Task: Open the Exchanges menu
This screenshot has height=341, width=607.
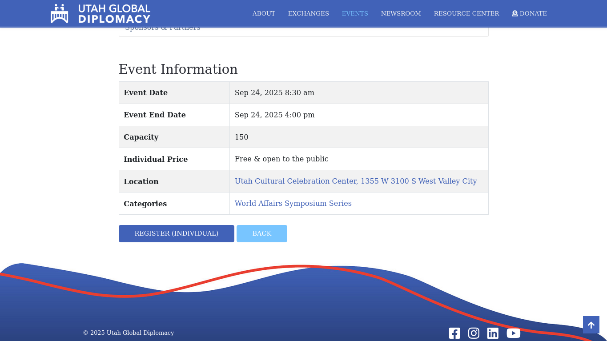Action: 308,14
